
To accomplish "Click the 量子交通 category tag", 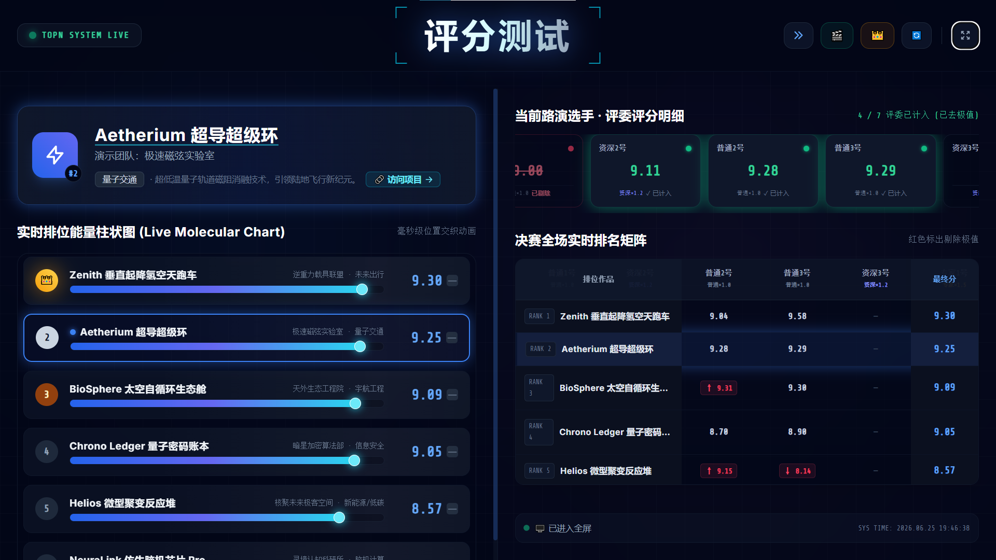I will [119, 179].
